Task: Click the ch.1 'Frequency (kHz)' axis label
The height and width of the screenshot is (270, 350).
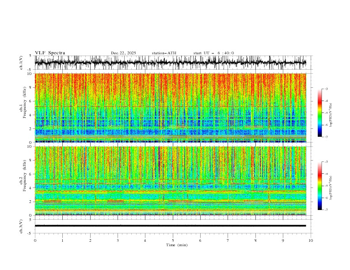Action: click(25, 102)
